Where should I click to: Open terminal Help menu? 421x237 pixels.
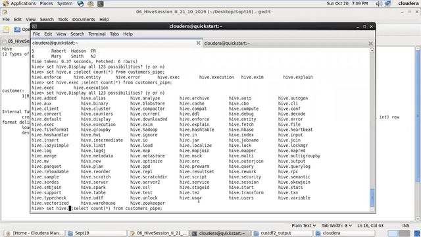(x=128, y=34)
